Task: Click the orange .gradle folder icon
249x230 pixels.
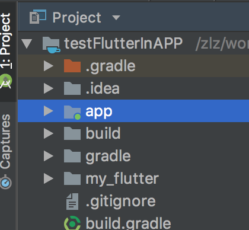Action: (72, 66)
